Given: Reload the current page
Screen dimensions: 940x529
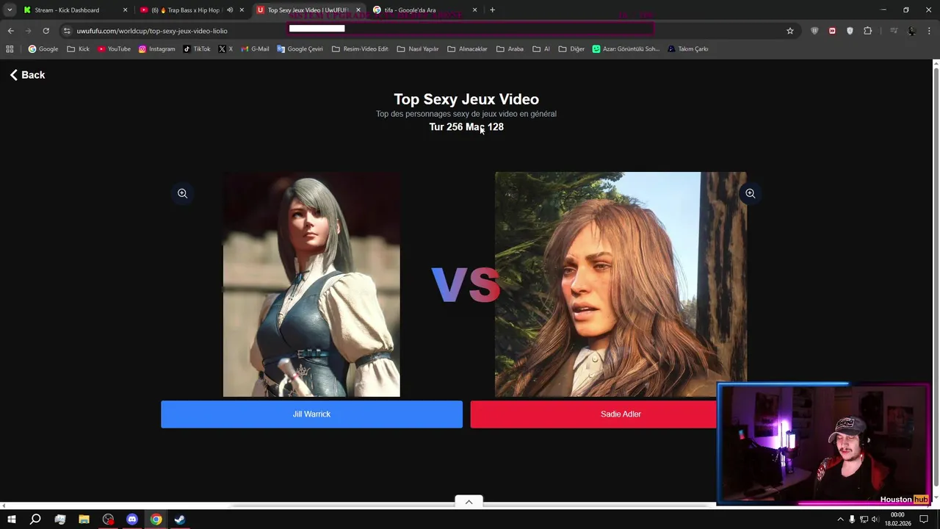Looking at the screenshot, I should pos(46,31).
